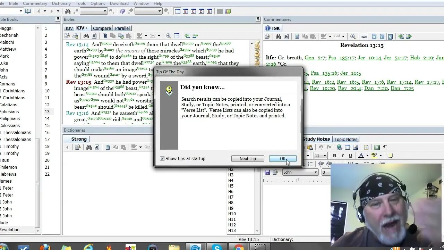Open the Download menu
The height and width of the screenshot is (250, 444).
pyautogui.click(x=119, y=3)
